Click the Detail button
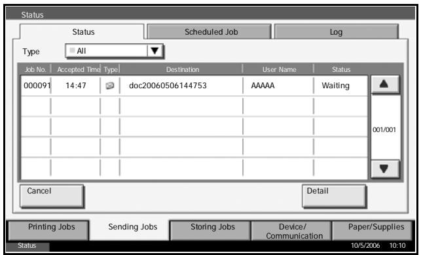 tap(335, 196)
